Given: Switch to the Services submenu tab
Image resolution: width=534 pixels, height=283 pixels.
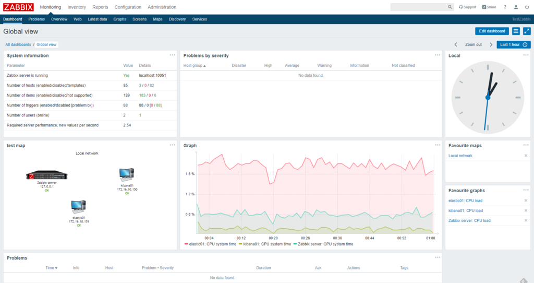Looking at the screenshot, I should (x=200, y=19).
